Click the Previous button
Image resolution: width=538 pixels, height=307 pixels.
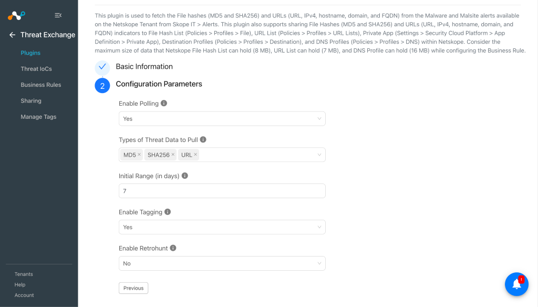click(x=133, y=288)
